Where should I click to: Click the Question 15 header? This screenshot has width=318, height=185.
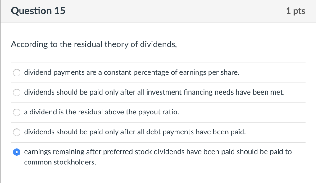[x=38, y=11]
